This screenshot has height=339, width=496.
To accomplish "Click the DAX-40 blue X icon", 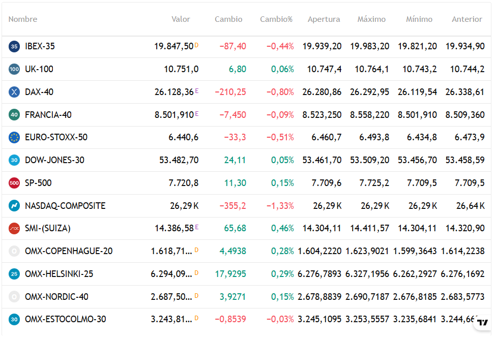I will coord(14,92).
